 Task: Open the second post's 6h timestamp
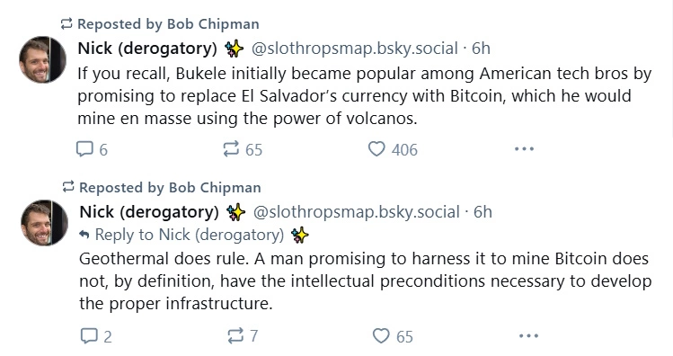tap(483, 212)
